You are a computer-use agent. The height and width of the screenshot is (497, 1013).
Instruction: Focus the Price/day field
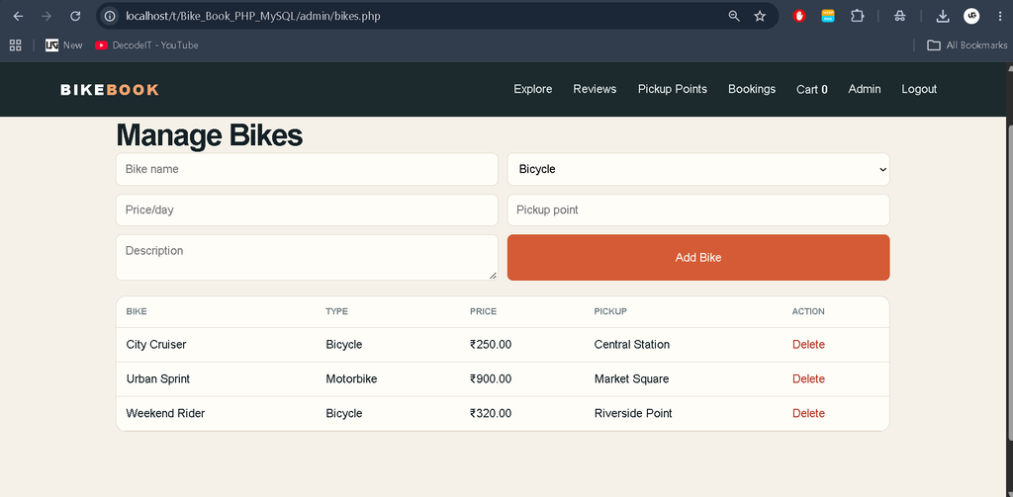[307, 210]
